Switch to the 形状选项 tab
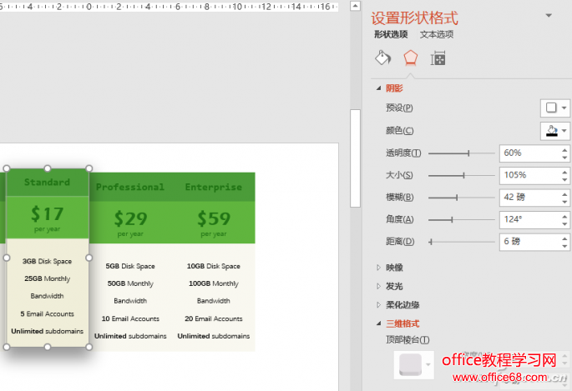572x391 pixels. click(391, 34)
